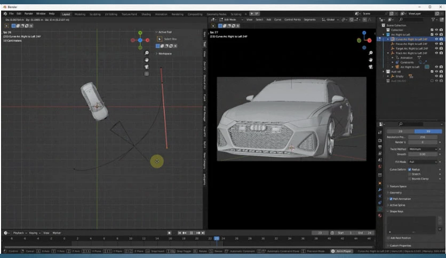
Task: Click the outliner filter funnel icon
Action: 433,20
